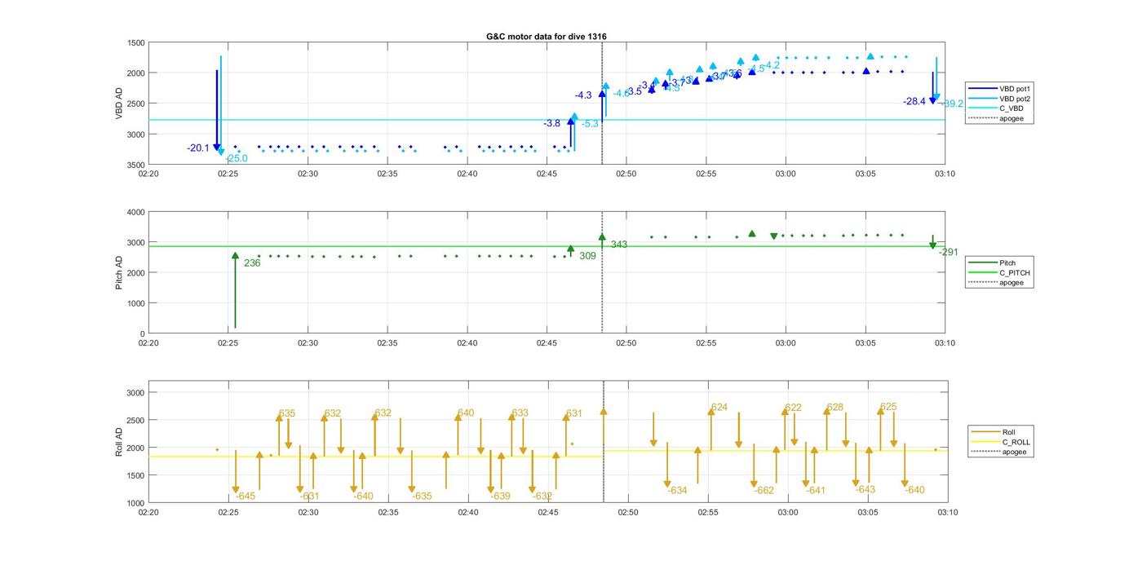Select the green arrowhead beside the 343 label
The image size is (1142, 565).
tap(602, 238)
